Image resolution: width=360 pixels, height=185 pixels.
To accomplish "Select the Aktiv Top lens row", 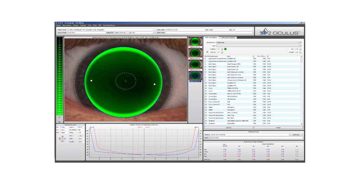I will (253, 115).
